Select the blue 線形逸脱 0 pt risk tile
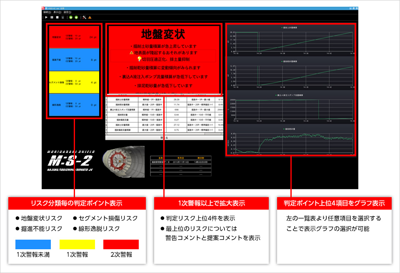Image resolution: width=400 pixels, height=273 pixels. coord(74,105)
